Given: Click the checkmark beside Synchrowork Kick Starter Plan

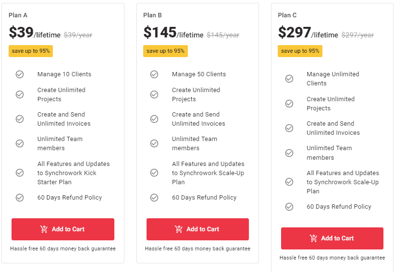Looking at the screenshot, I should 20,173.
